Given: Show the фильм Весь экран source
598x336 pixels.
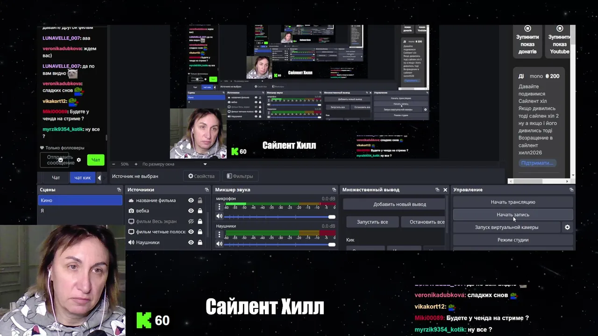Looking at the screenshot, I should point(191,221).
